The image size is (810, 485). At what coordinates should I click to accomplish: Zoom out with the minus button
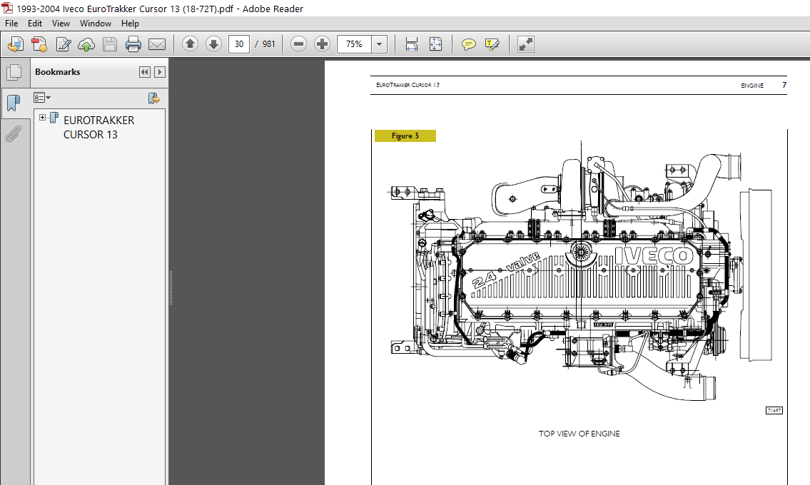click(298, 44)
